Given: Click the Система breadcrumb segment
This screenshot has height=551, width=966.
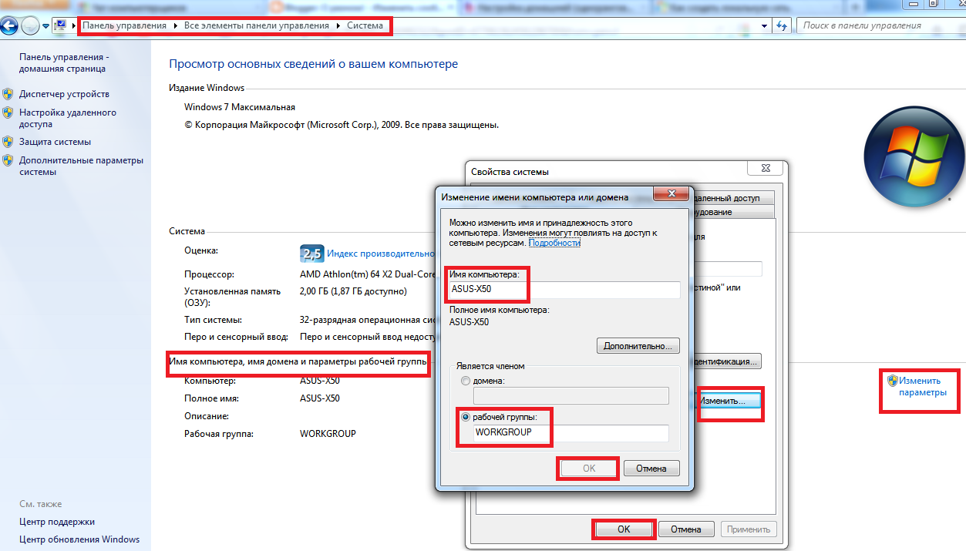Looking at the screenshot, I should (365, 25).
